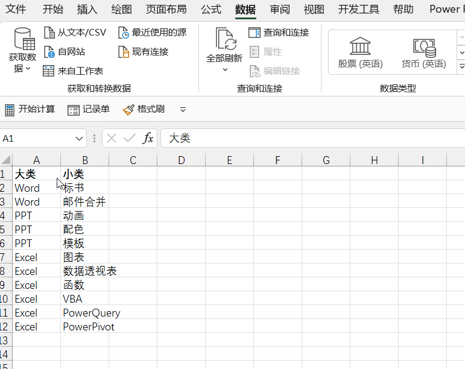Click cell with 模板
Screen dimensions: 465x369
point(85,244)
